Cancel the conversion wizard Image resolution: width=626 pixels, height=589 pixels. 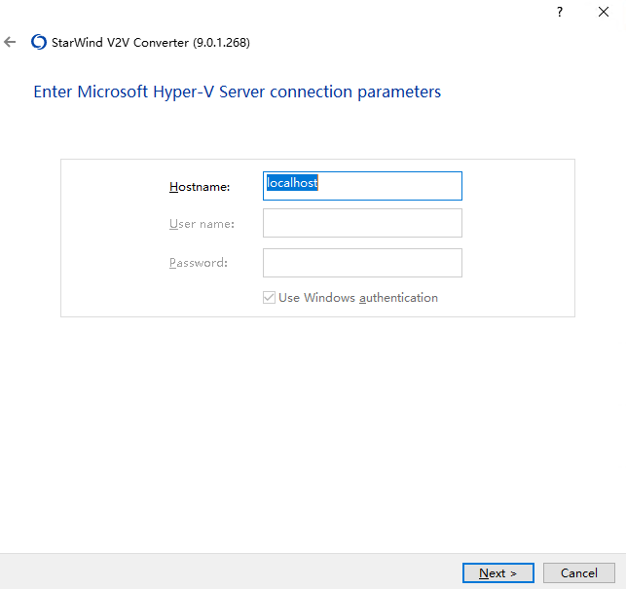click(579, 573)
